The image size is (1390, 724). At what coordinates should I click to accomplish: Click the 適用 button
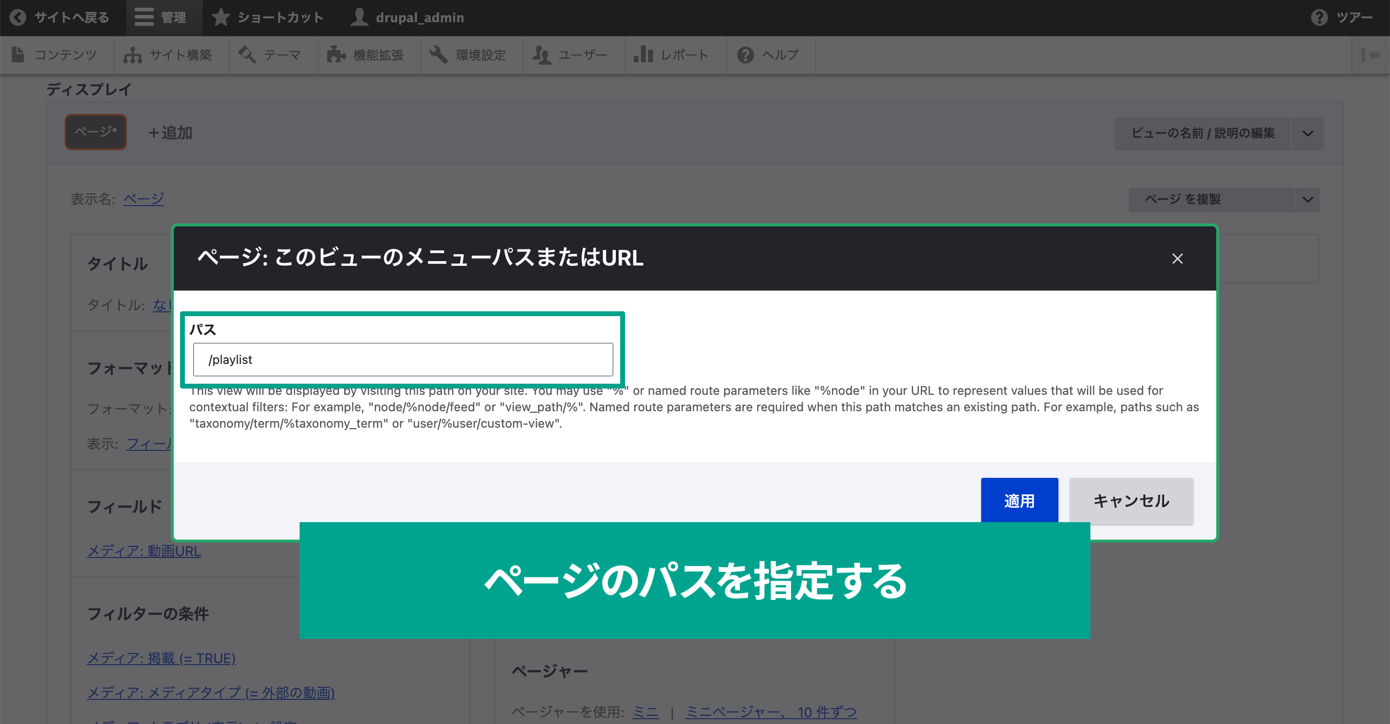pyautogui.click(x=1019, y=500)
